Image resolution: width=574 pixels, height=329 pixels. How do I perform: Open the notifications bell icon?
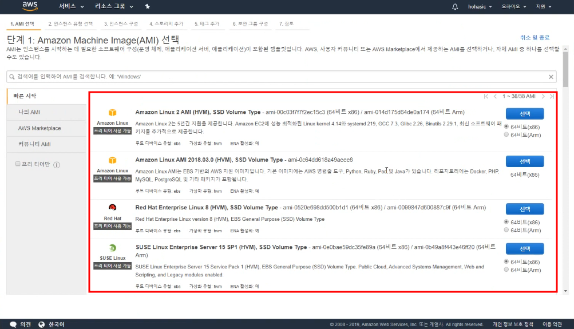[454, 7]
